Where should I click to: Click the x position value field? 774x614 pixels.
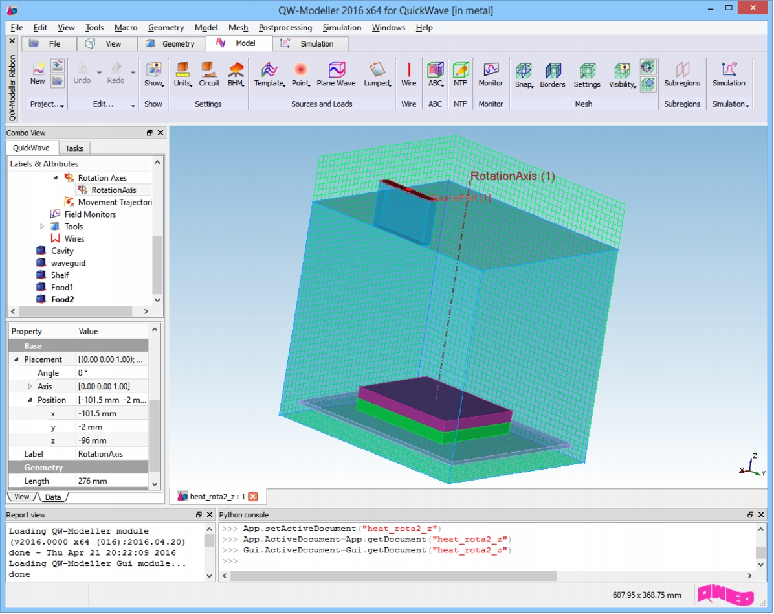112,414
